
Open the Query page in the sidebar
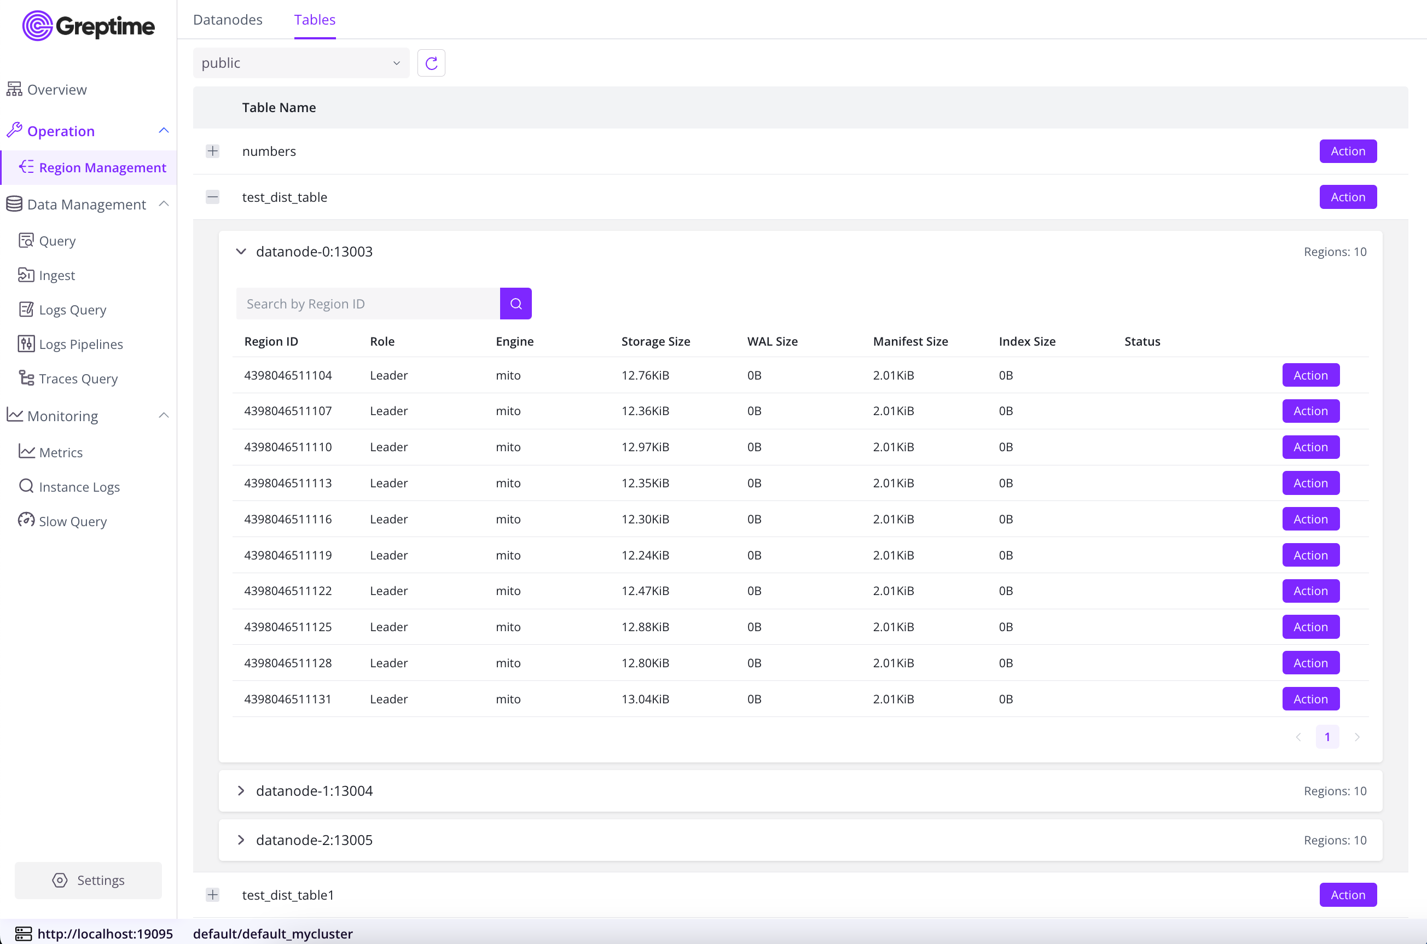click(56, 241)
